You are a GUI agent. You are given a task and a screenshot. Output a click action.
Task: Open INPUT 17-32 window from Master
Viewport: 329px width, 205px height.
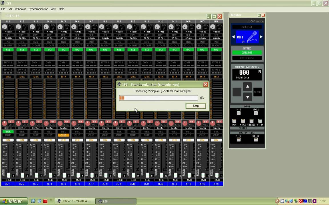click(256, 113)
